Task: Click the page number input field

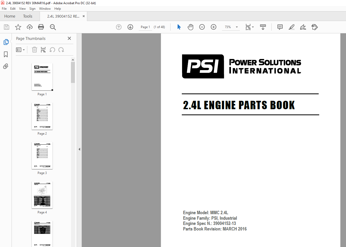Action: pos(145,27)
